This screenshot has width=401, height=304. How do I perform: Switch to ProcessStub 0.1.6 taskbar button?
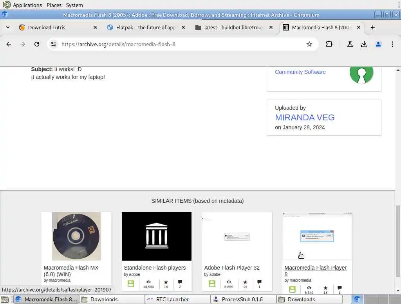click(244, 299)
